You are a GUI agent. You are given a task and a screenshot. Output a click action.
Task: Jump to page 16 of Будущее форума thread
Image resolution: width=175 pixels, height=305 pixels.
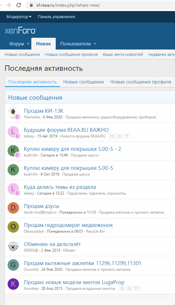point(119,136)
